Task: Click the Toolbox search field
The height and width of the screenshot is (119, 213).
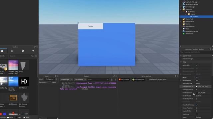Action: click(x=20, y=56)
